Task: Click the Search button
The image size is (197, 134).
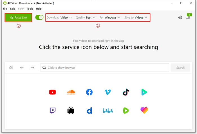Action: click(180, 68)
